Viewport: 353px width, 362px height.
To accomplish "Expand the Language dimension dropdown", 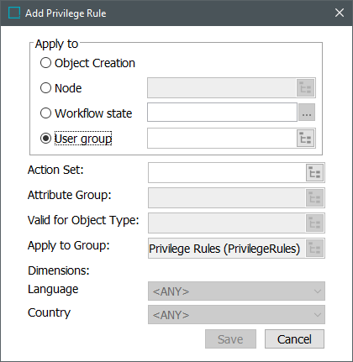I will [236, 291].
